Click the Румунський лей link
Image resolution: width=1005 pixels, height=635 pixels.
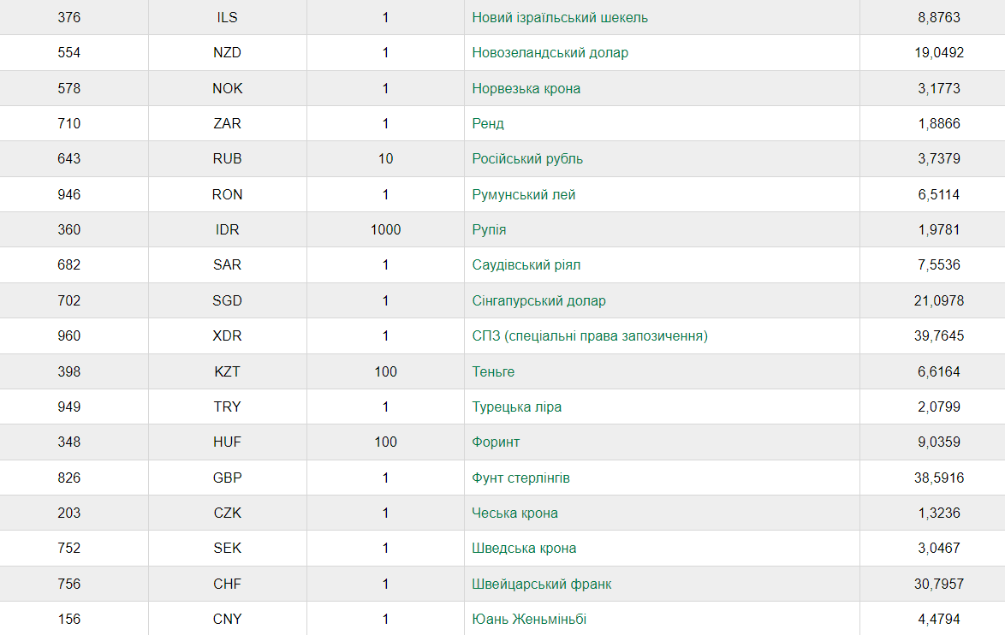pos(524,195)
